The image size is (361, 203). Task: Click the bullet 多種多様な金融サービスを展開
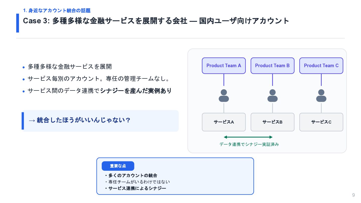(70, 67)
